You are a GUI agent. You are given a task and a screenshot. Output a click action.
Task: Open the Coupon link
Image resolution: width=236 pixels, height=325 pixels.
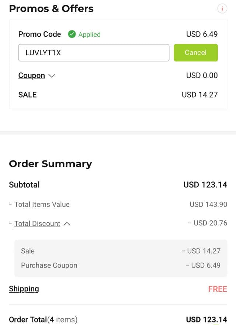click(32, 75)
